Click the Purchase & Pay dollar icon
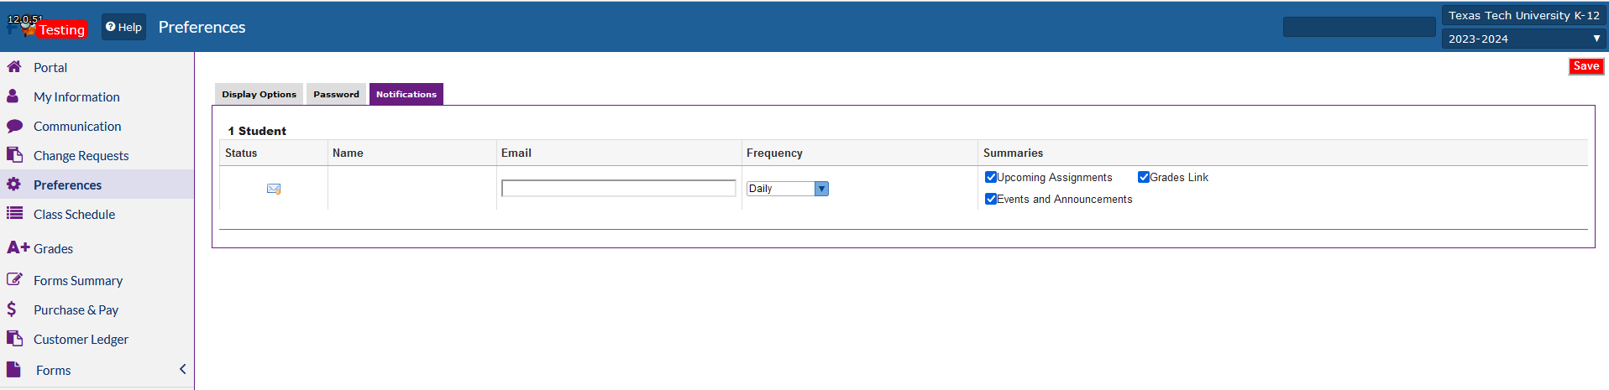Viewport: 1609px width, 390px height. [12, 309]
